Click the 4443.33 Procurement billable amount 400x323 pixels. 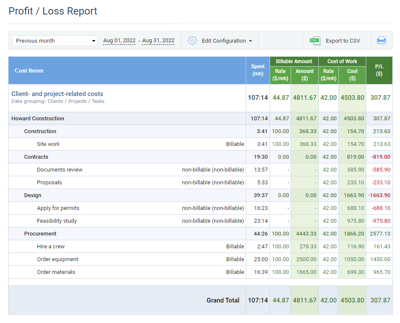[306, 233]
